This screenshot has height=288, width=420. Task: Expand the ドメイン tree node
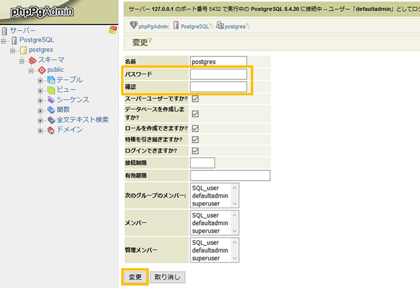40,131
